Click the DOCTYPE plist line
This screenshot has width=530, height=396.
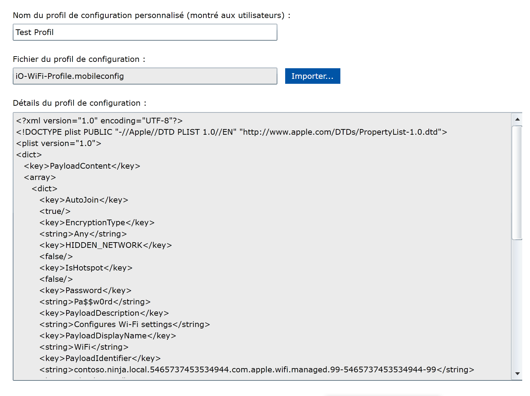point(231,132)
